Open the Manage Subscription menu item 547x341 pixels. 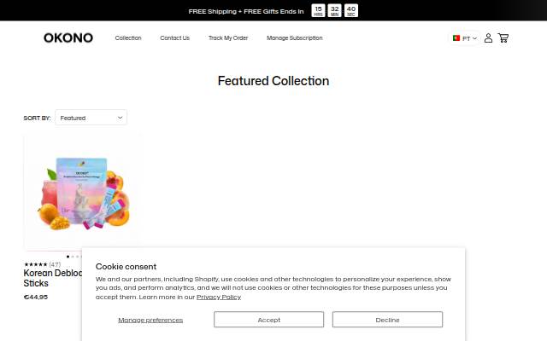click(x=294, y=38)
